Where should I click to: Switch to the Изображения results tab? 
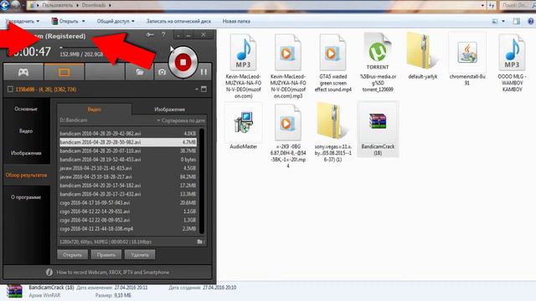[x=169, y=110]
